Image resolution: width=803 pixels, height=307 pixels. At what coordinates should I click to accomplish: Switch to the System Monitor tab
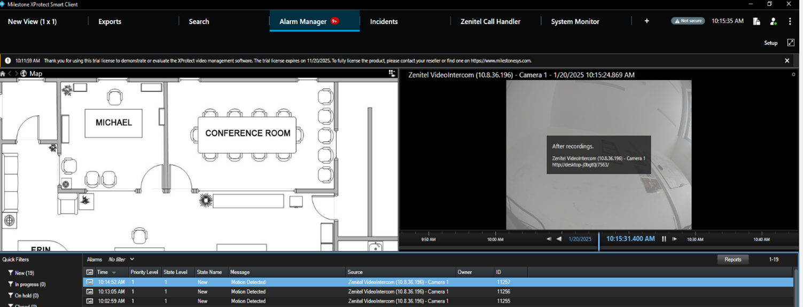tap(575, 21)
